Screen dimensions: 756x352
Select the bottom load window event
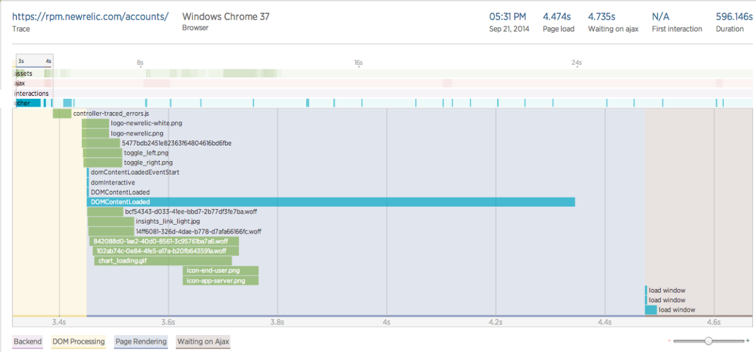coord(651,310)
